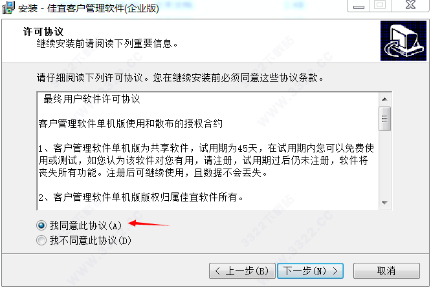431x288 pixels.
Task: Cancel the install with 取消 button
Action: point(386,271)
